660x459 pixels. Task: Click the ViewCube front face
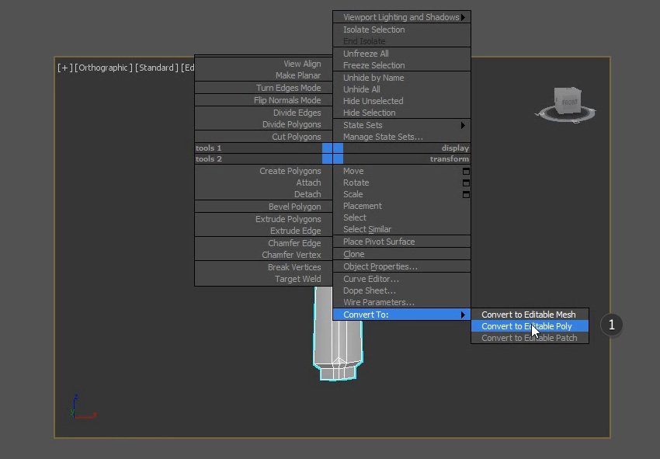pos(567,101)
